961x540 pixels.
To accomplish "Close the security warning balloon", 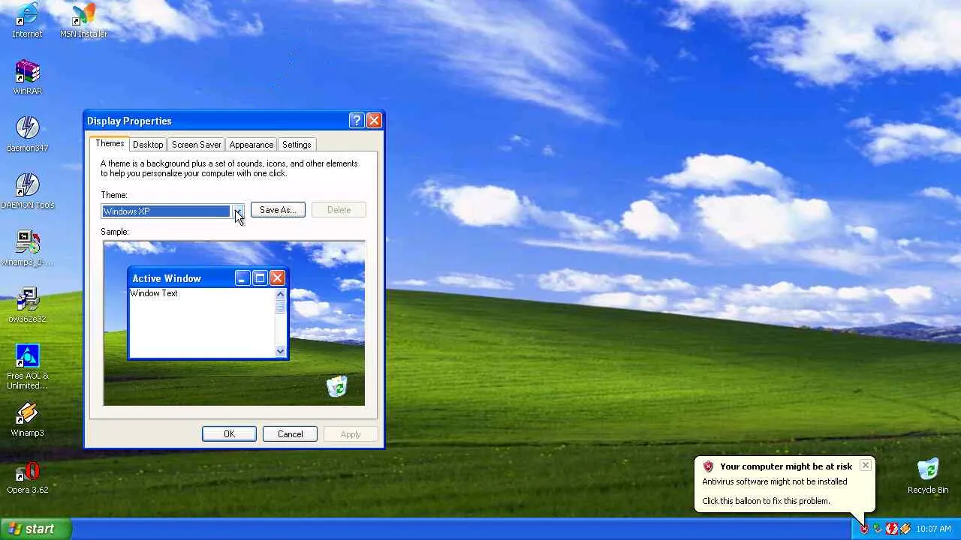I will coord(866,466).
